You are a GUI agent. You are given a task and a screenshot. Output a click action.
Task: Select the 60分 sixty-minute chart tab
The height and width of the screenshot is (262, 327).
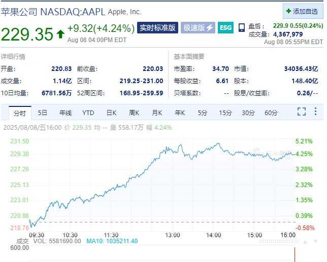pyautogui.click(x=271, y=113)
